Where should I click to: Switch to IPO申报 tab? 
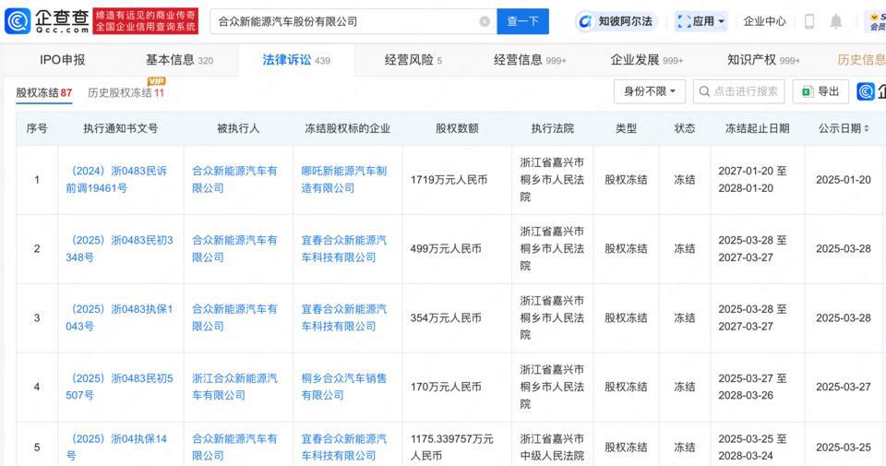click(x=62, y=60)
